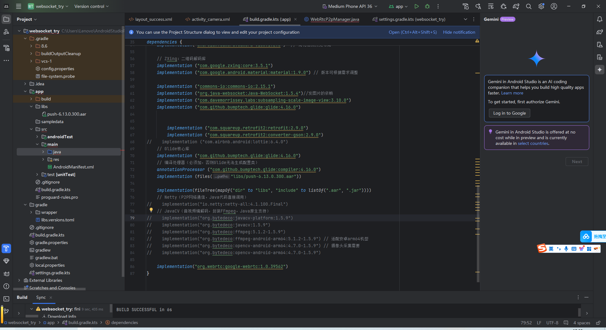Click Log in to Google button
The height and width of the screenshot is (330, 606).
pyautogui.click(x=509, y=113)
